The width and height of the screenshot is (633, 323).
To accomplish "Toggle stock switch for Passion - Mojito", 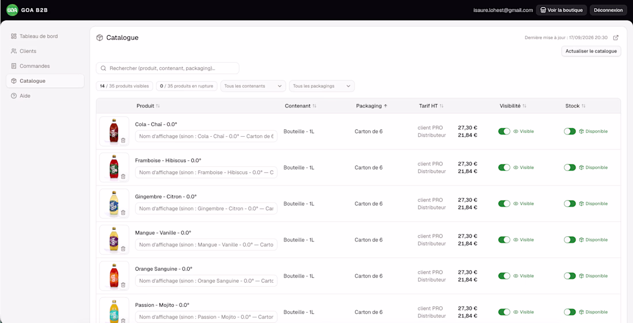I will [570, 312].
